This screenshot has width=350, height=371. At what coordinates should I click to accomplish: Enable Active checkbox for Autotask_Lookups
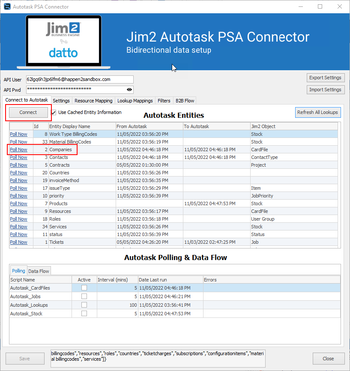coord(84,305)
